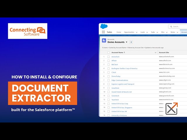Check the BBCTech row checkbox
Image resolution: width=187 pixels, height=140 pixels.
108,64
